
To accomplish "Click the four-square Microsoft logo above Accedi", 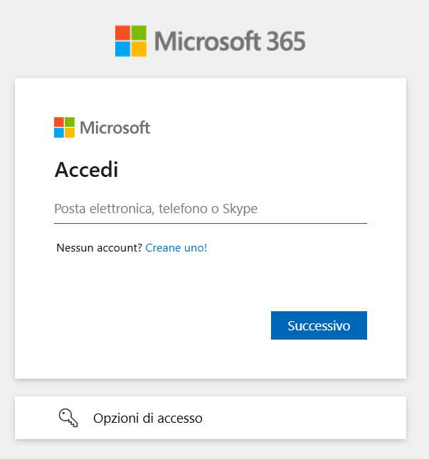I will pyautogui.click(x=64, y=127).
